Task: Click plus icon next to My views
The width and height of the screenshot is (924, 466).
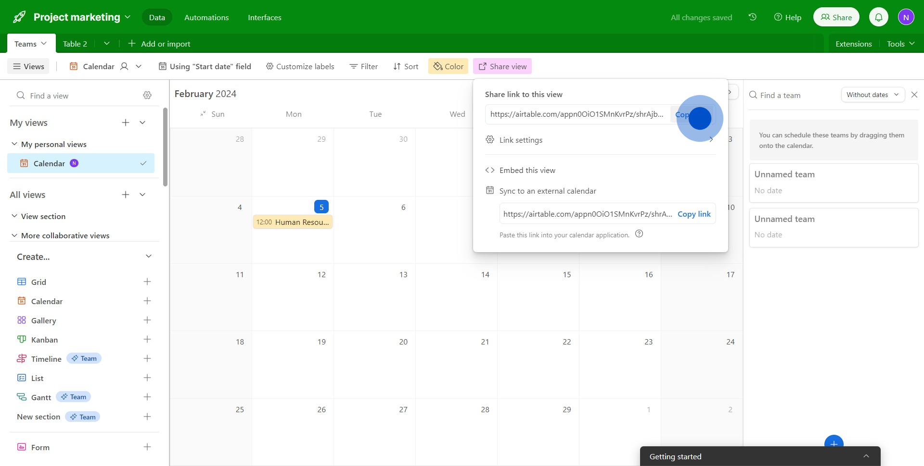Action: coord(126,123)
